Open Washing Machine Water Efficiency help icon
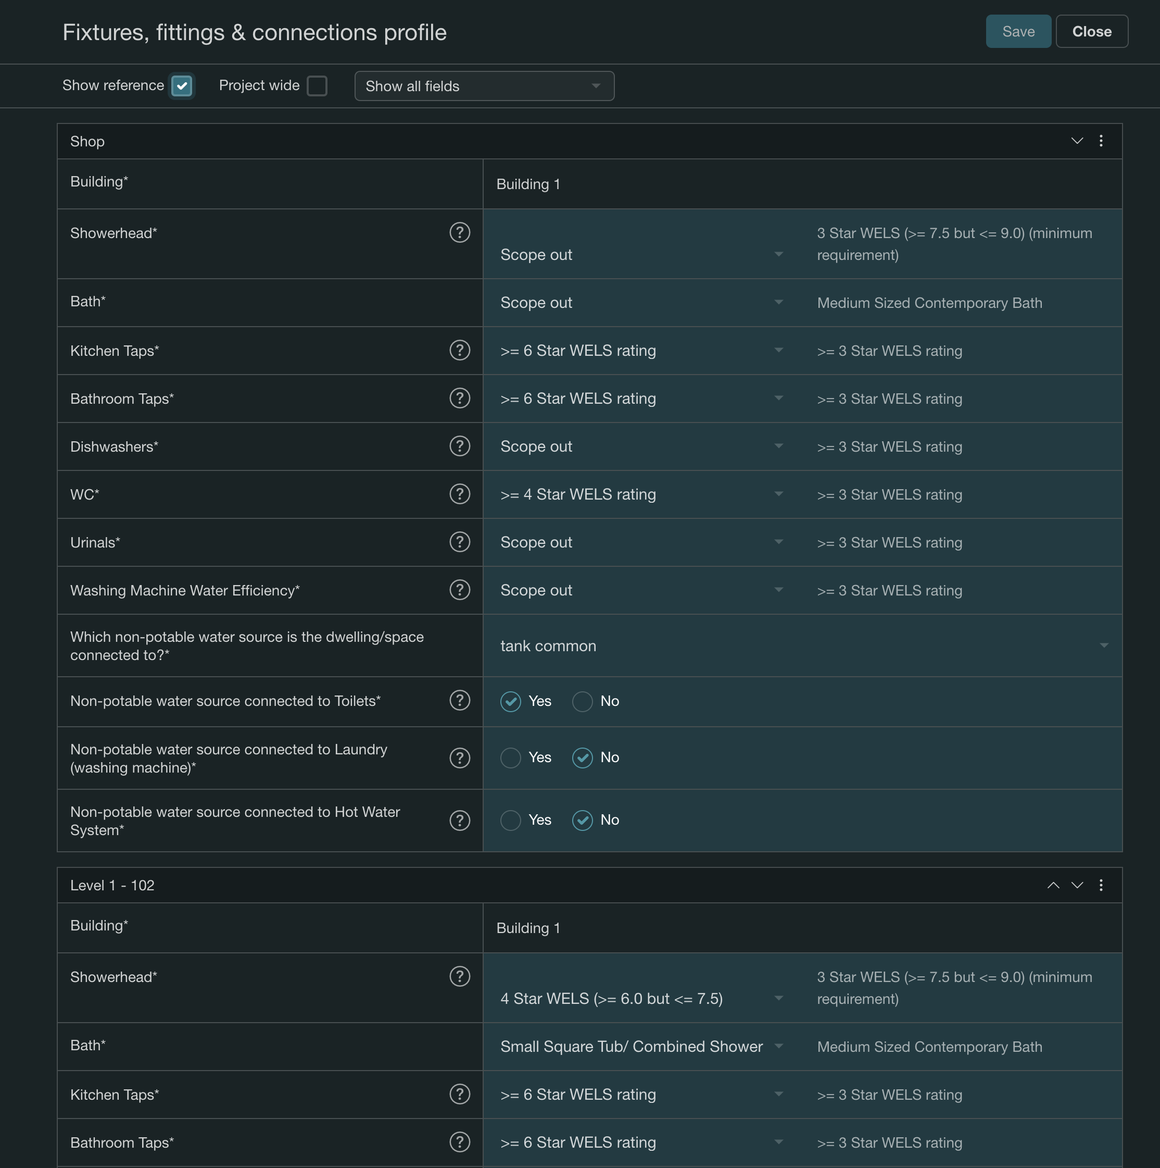Screen dimensions: 1160x1168 coord(459,589)
